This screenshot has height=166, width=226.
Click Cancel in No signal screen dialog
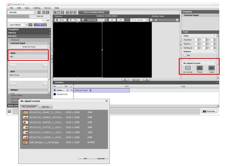point(101,158)
